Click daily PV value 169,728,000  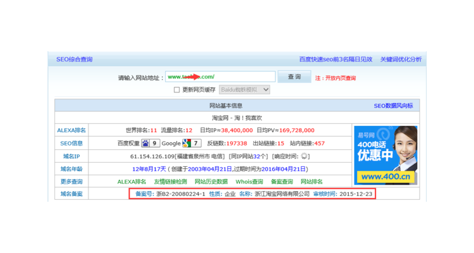[296, 130]
